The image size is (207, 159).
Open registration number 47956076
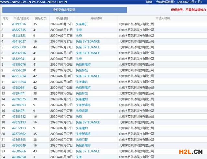[19, 64]
